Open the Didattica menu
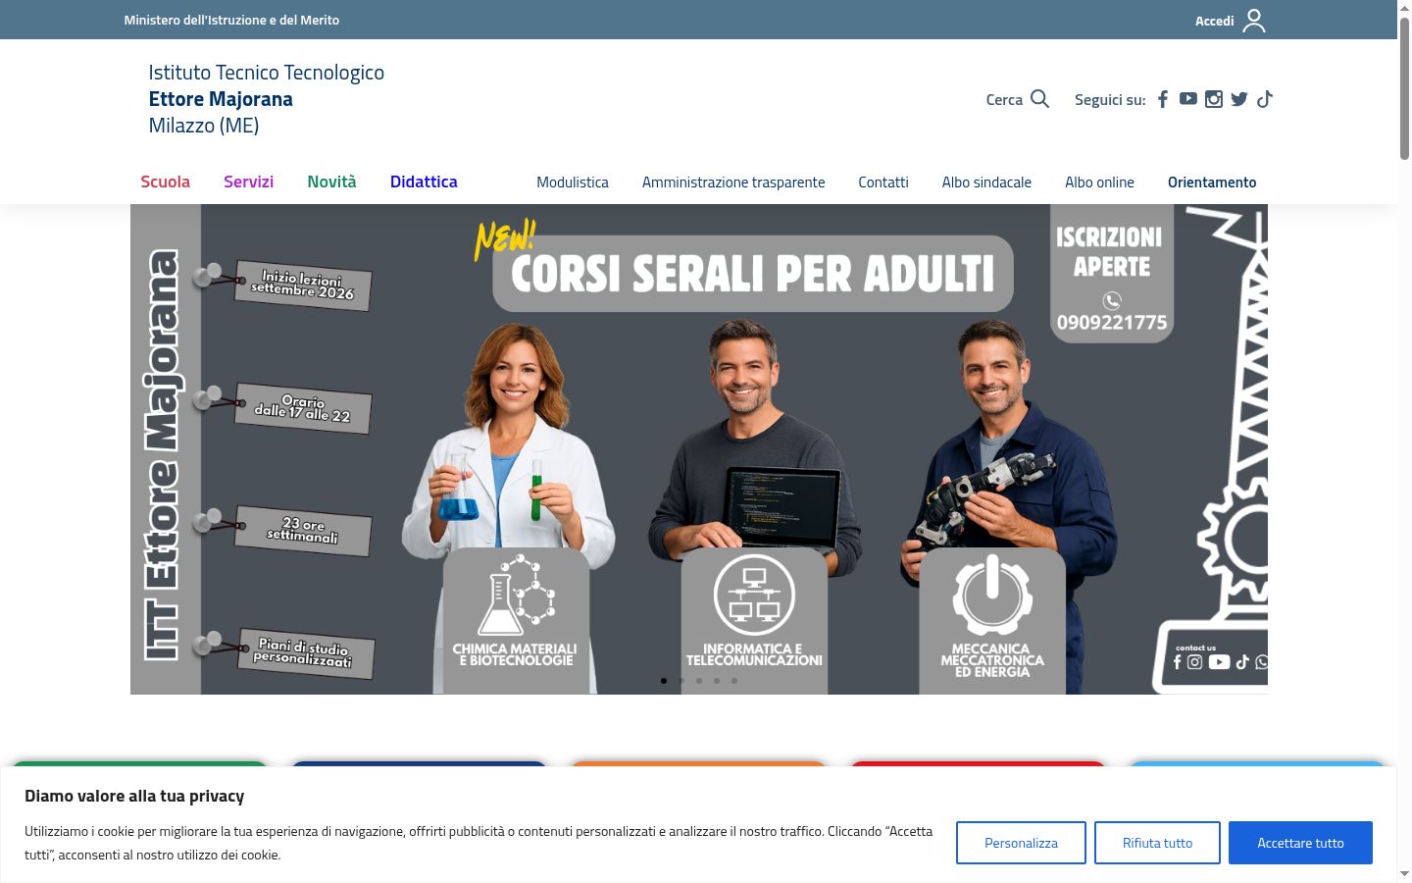Image resolution: width=1412 pixels, height=883 pixels. click(x=424, y=182)
